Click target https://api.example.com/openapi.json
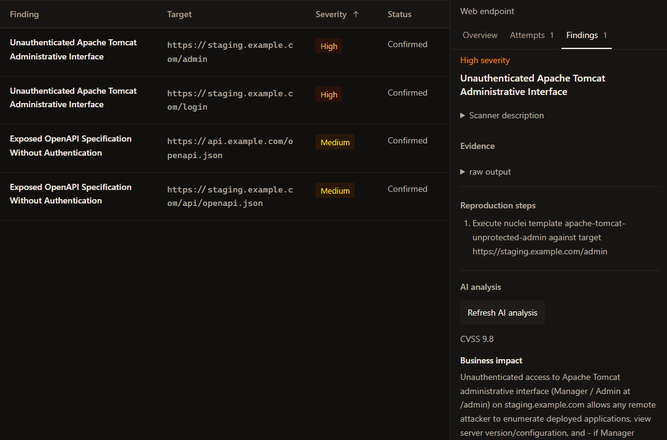The width and height of the screenshot is (667, 440). click(x=230, y=148)
